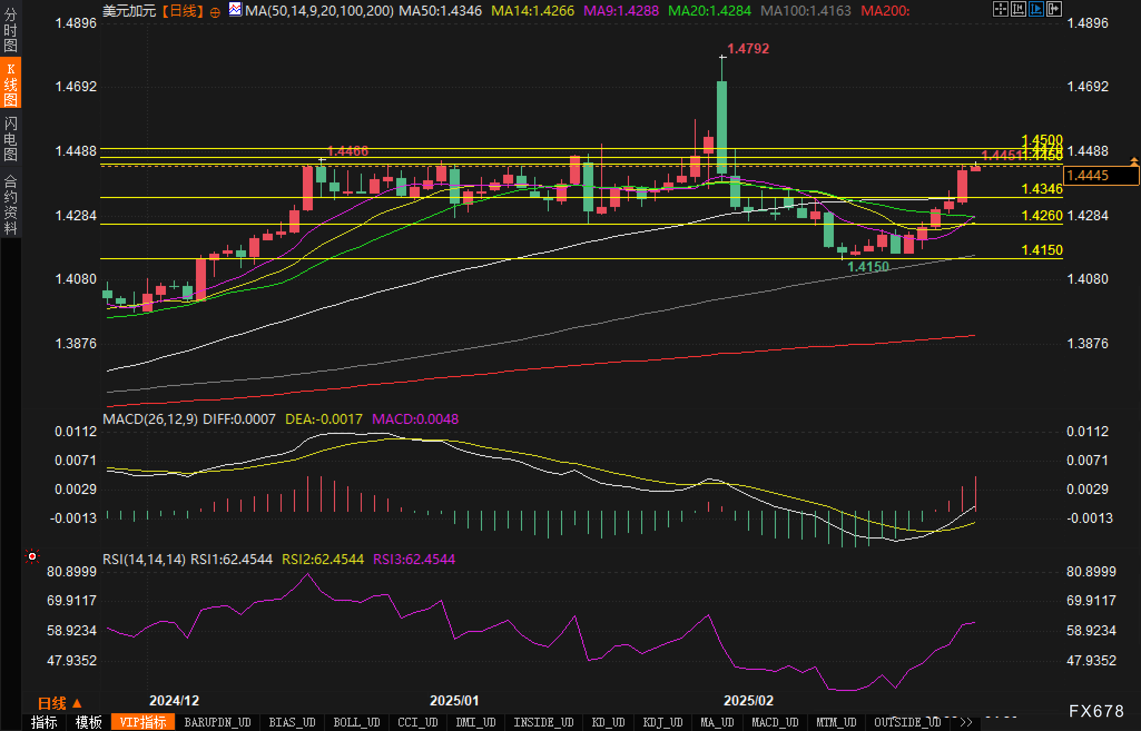1141x731 pixels.
Task: Click the orange alert icon above price tag
Action: point(1134,161)
